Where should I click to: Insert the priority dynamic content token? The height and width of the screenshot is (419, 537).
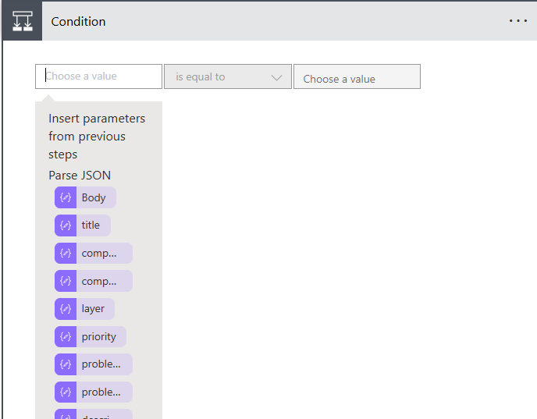click(99, 337)
